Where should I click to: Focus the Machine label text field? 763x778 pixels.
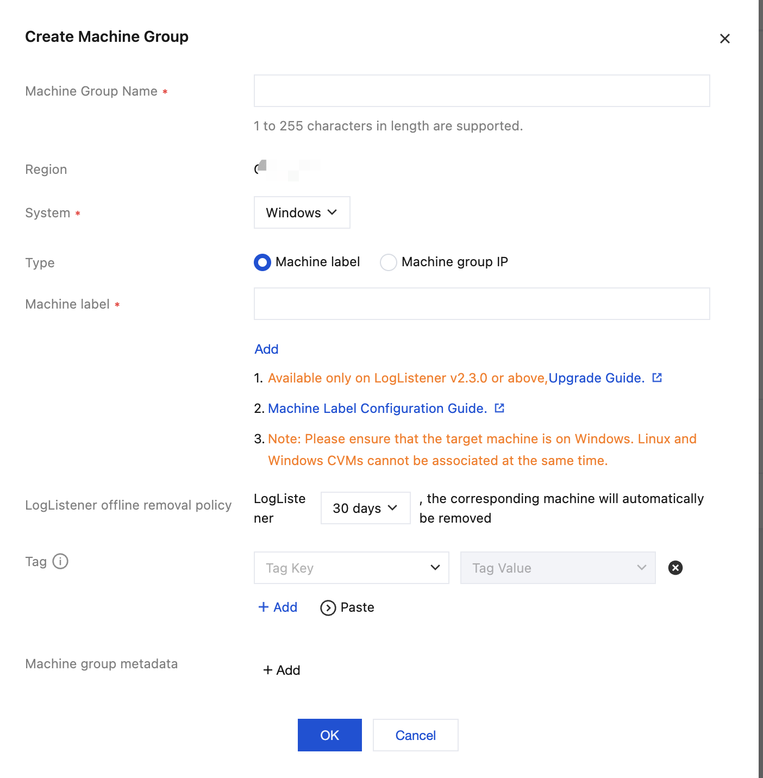(481, 304)
